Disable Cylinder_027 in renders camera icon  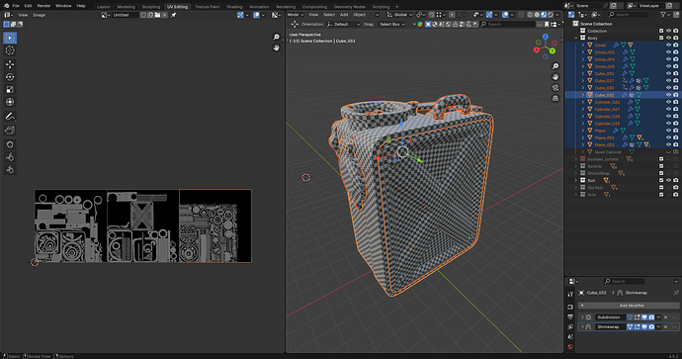point(675,109)
